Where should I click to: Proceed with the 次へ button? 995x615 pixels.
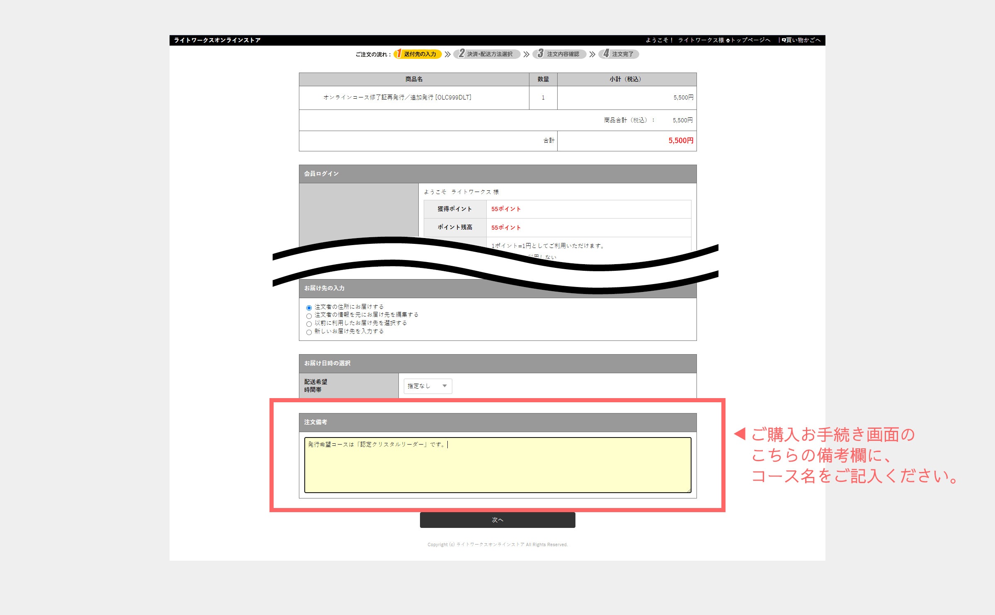pos(498,520)
